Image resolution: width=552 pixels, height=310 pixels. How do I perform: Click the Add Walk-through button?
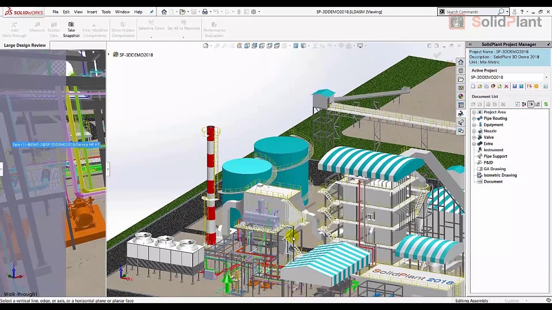point(14,30)
